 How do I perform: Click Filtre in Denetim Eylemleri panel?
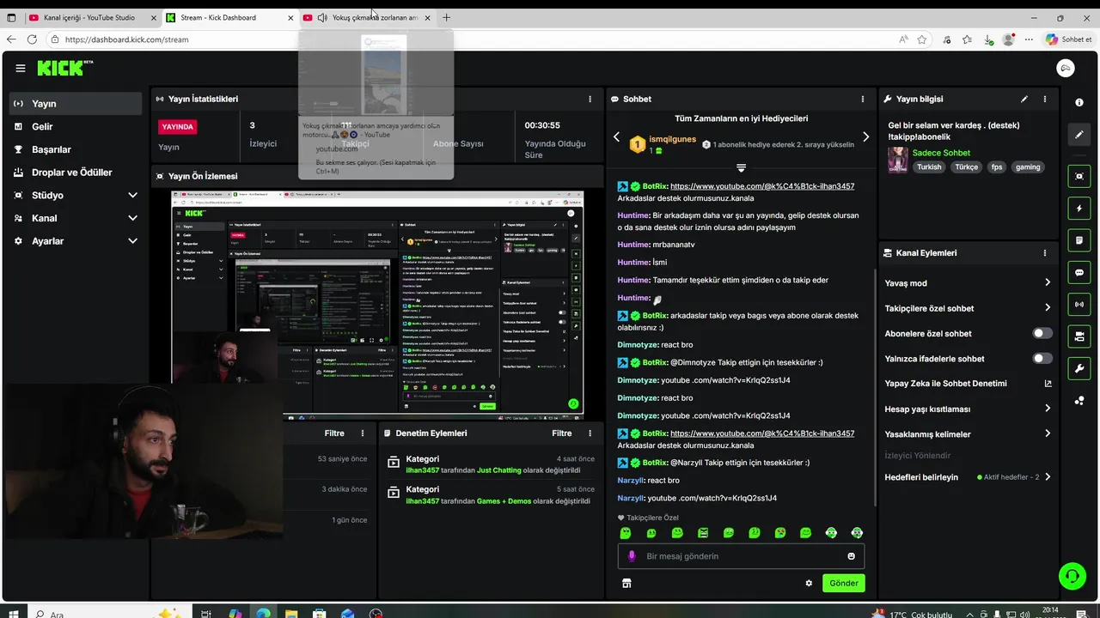pos(562,433)
